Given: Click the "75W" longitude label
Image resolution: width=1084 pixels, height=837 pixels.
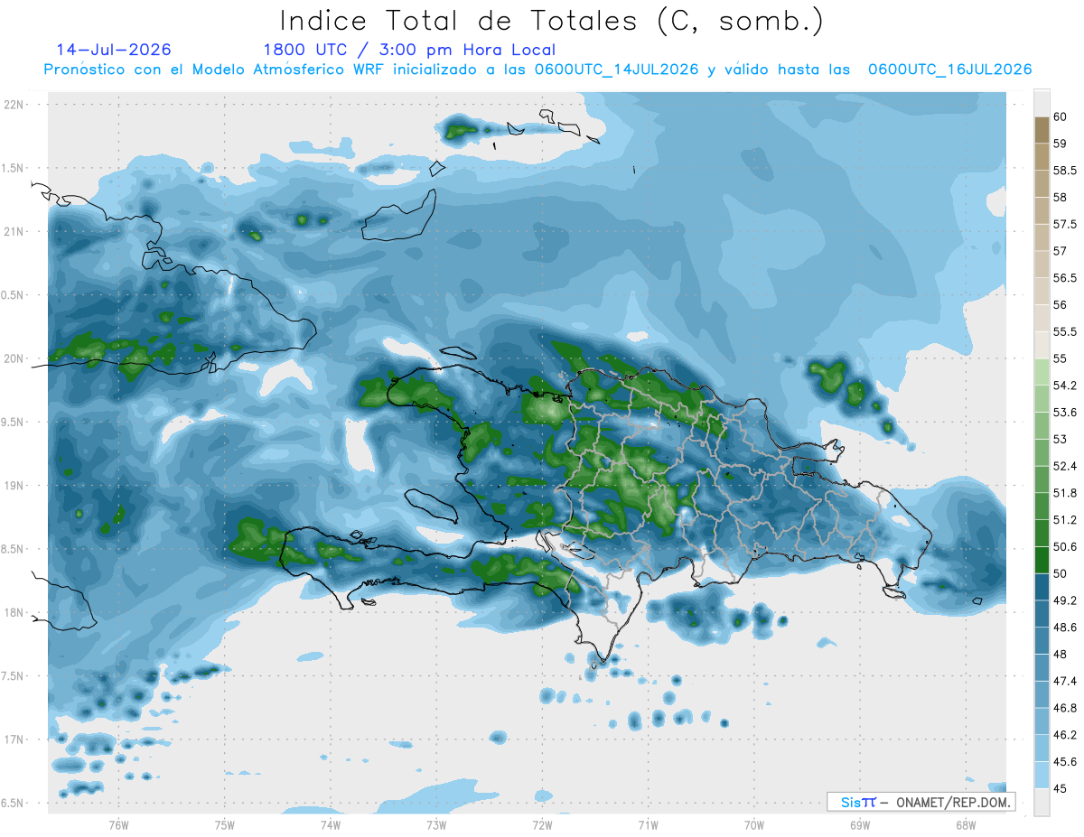Looking at the screenshot, I should [x=224, y=824].
